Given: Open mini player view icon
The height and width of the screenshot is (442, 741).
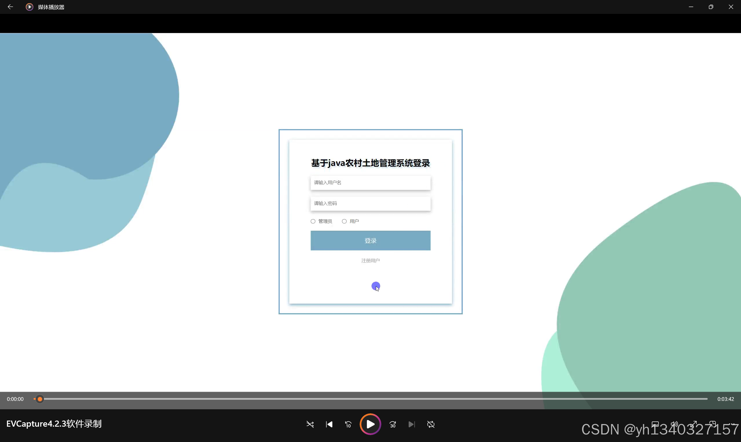Looking at the screenshot, I should [x=712, y=424].
